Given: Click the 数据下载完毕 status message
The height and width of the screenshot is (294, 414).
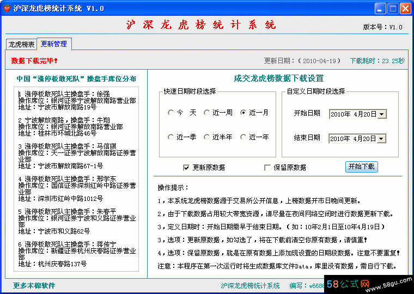Looking at the screenshot, I should (34, 60).
